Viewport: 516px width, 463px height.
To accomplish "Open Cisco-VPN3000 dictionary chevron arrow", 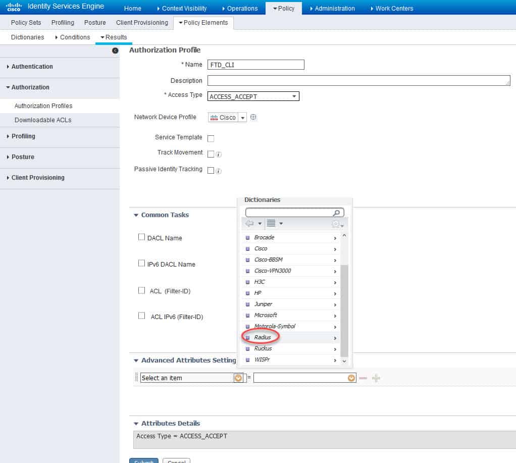I will (335, 272).
